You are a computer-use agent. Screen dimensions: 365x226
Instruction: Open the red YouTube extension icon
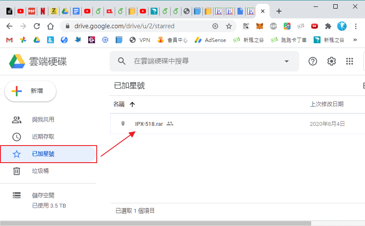tap(315, 26)
